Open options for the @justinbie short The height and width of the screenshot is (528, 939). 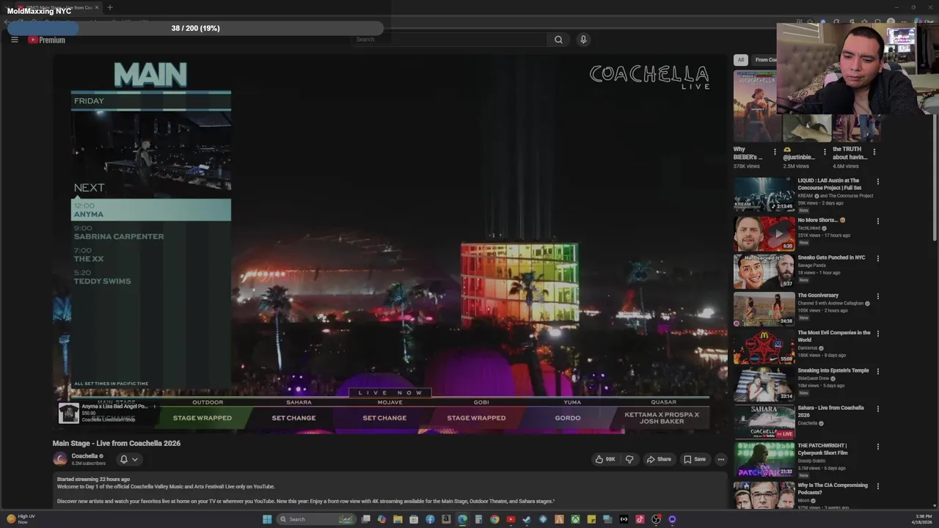click(x=825, y=152)
